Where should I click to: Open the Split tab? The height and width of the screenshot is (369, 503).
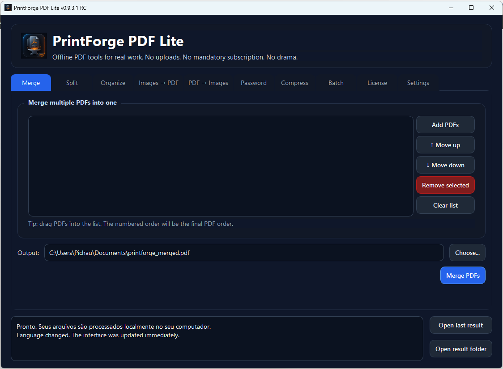pos(72,83)
